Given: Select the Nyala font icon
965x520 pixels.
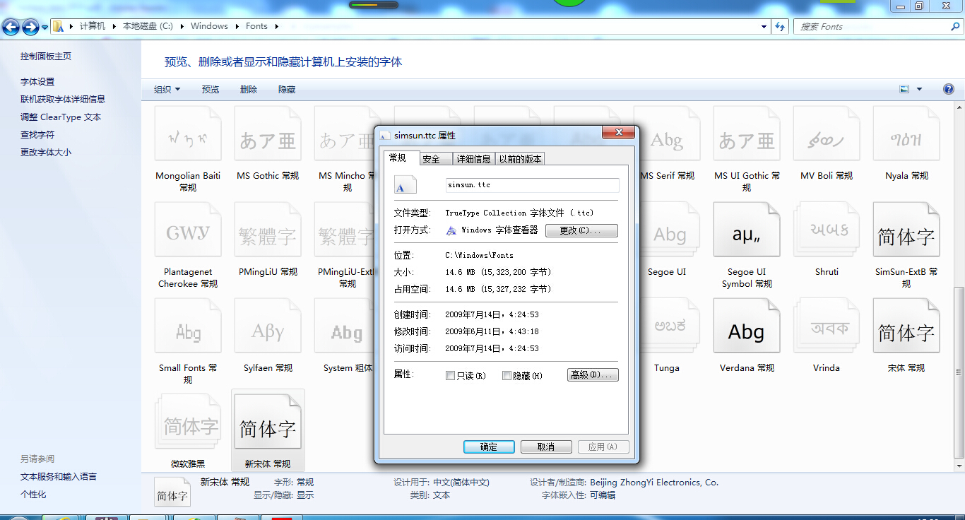Looking at the screenshot, I should [x=906, y=134].
